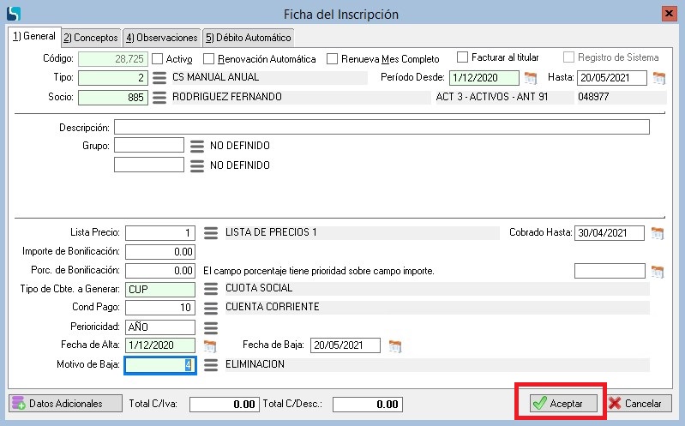Open calendar picker for Período Desde
Screen dimensions: 685x426
[x=531, y=78]
